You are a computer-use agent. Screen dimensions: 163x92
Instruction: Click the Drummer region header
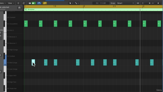coord(93,9)
